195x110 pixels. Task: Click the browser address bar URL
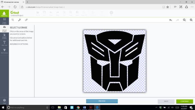click(45, 7)
